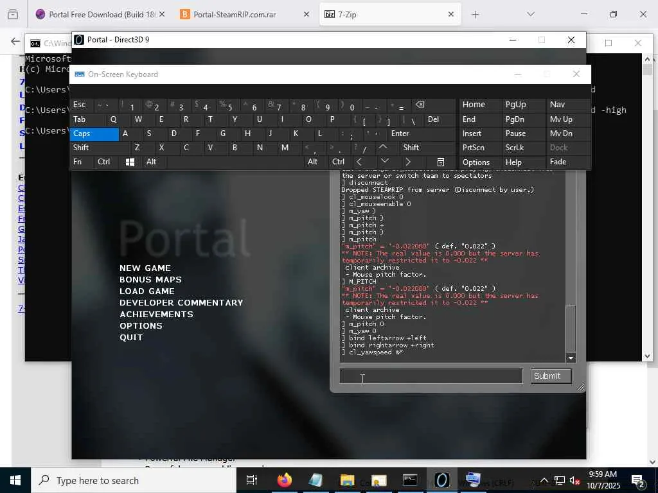
Task: Click Help key on On-Screen Keyboard
Action: tap(522, 162)
